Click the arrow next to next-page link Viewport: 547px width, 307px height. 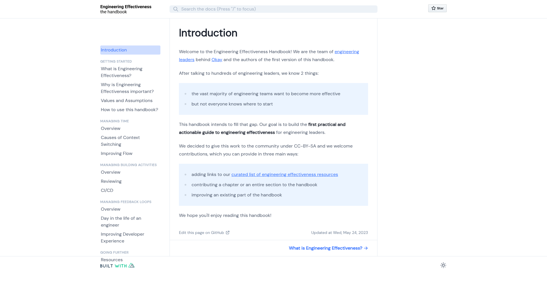[366, 248]
